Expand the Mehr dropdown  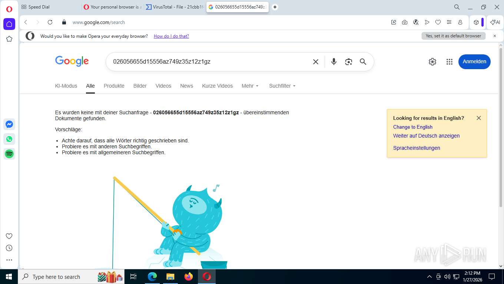coord(250,86)
